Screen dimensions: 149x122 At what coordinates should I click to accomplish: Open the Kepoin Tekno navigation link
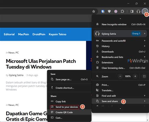point(58,34)
